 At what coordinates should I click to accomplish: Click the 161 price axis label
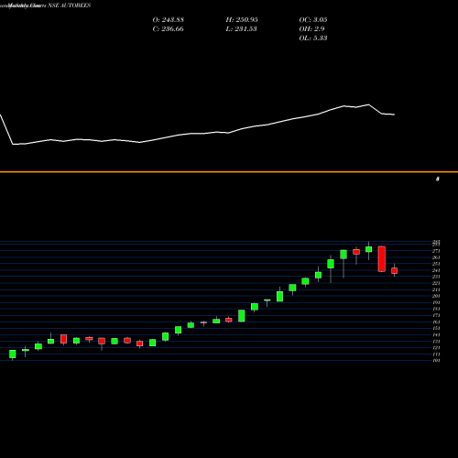point(436,322)
